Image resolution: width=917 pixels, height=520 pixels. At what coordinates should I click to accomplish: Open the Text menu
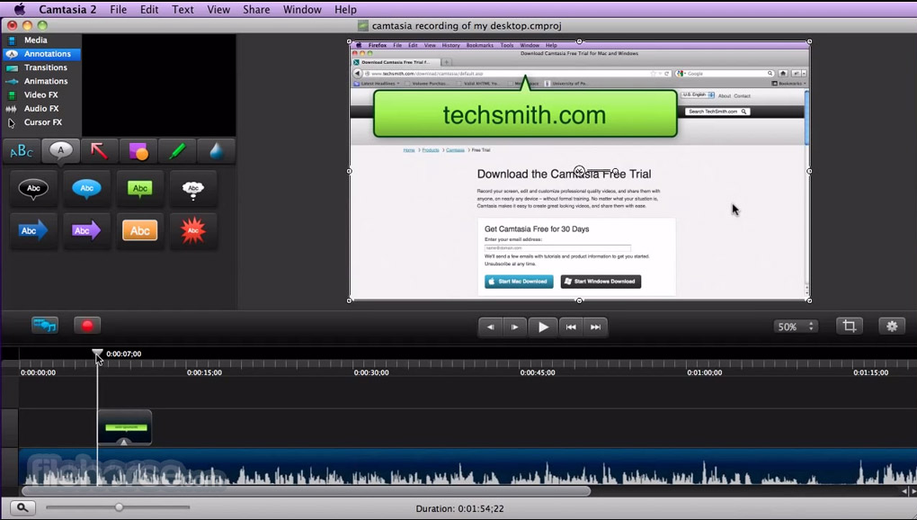click(x=183, y=9)
